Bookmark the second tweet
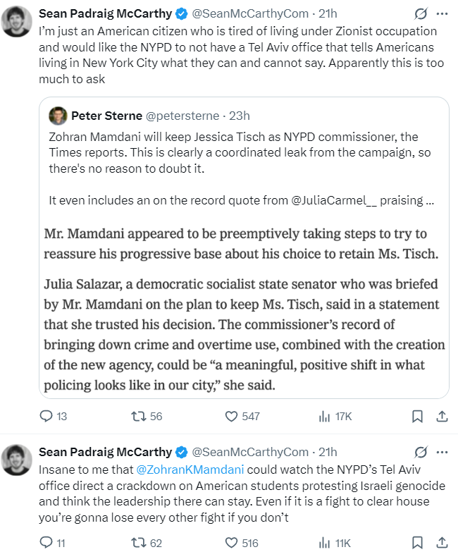Screen dimensions: 458x552 click(x=417, y=542)
